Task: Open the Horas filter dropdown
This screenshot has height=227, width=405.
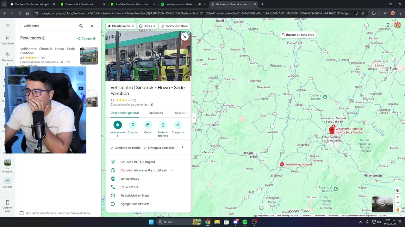Action: tap(147, 26)
